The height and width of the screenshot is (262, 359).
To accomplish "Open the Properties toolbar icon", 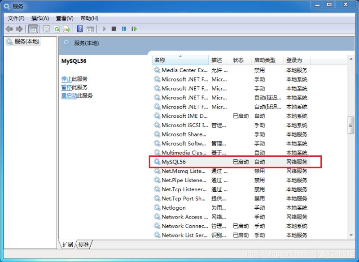I will [46, 29].
